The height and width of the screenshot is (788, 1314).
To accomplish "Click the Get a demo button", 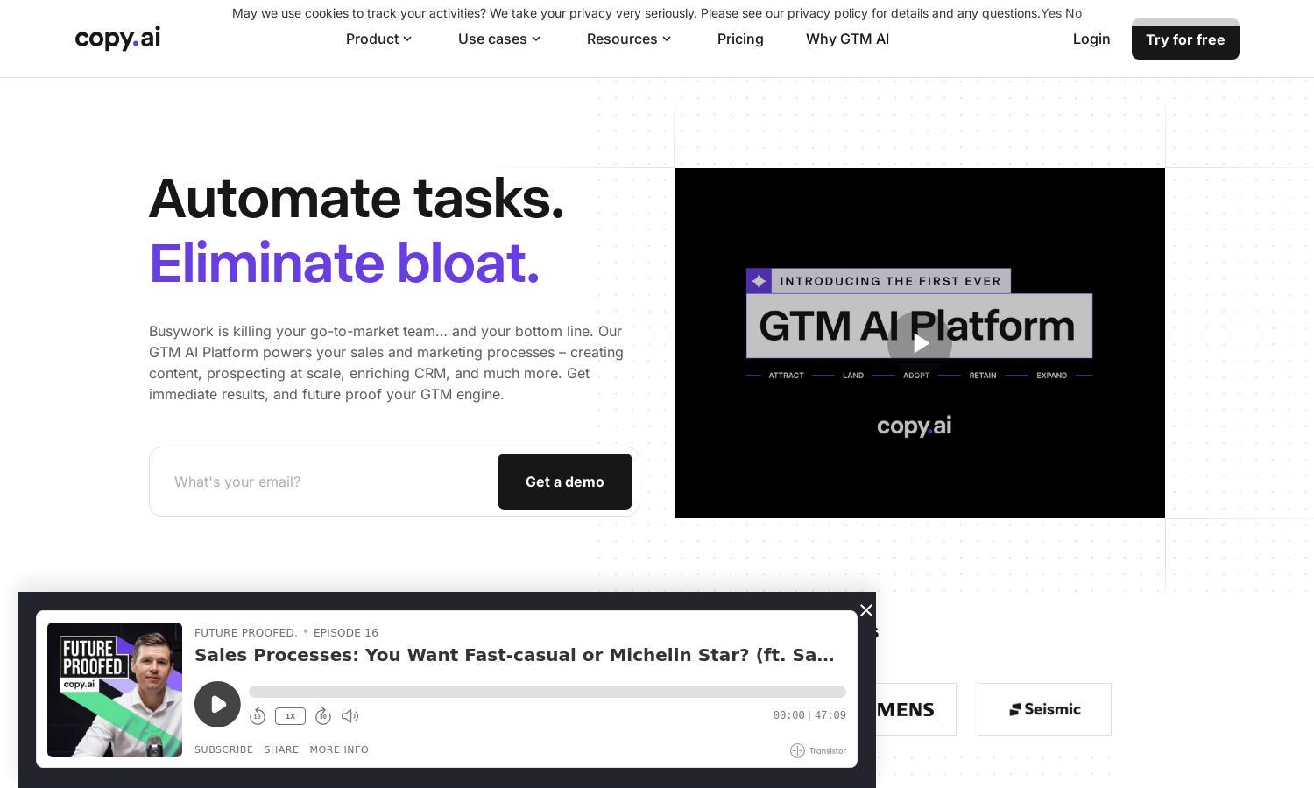I will pos(565,482).
